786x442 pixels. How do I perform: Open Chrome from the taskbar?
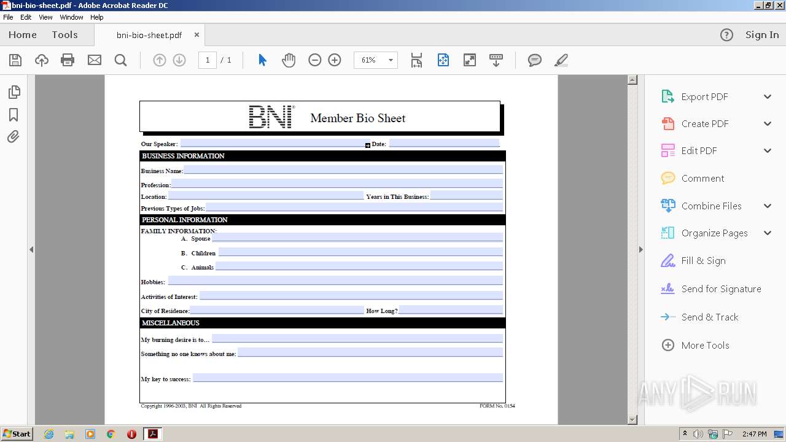tap(111, 434)
